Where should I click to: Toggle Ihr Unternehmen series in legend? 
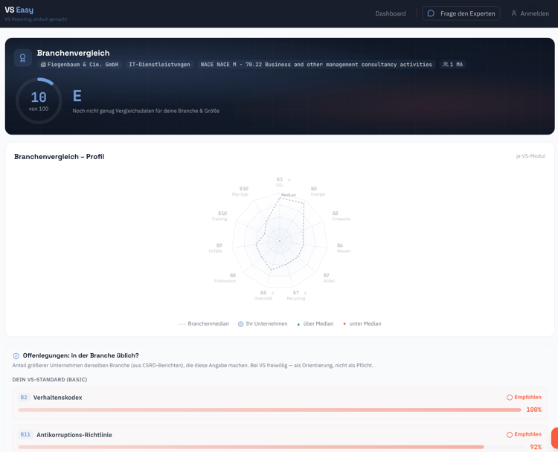pos(263,323)
